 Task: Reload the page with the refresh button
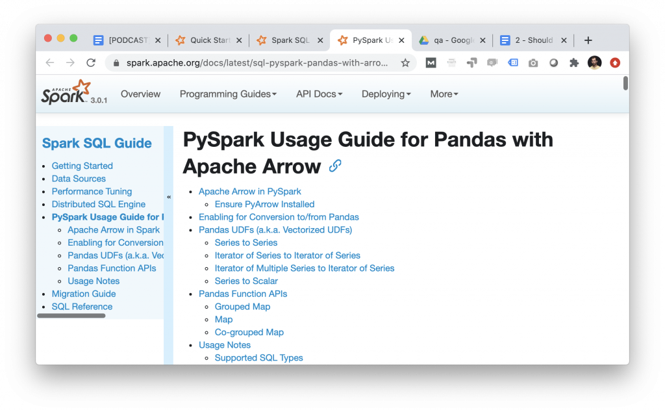pyautogui.click(x=91, y=63)
